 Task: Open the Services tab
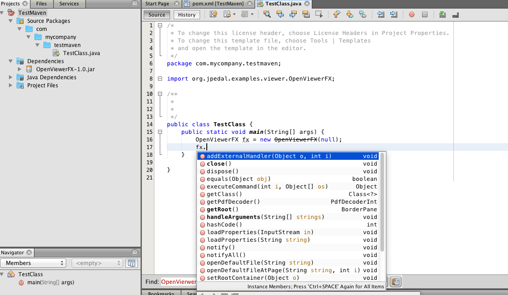[69, 4]
